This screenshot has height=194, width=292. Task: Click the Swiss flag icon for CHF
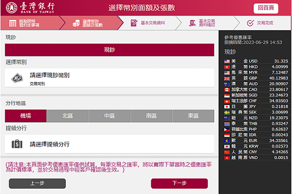(227, 101)
